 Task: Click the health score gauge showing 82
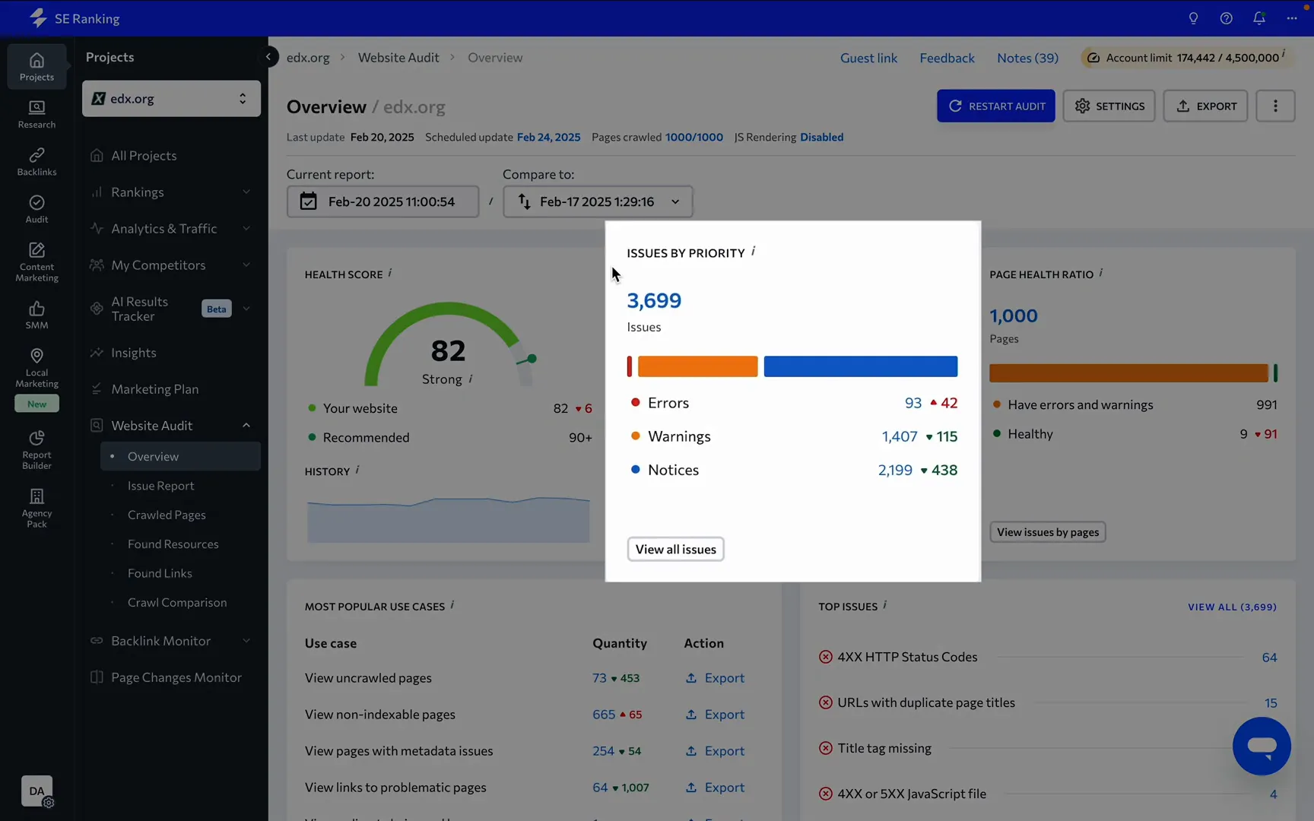tap(447, 350)
